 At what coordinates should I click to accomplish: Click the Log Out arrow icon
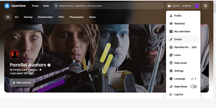pyautogui.click(x=171, y=94)
